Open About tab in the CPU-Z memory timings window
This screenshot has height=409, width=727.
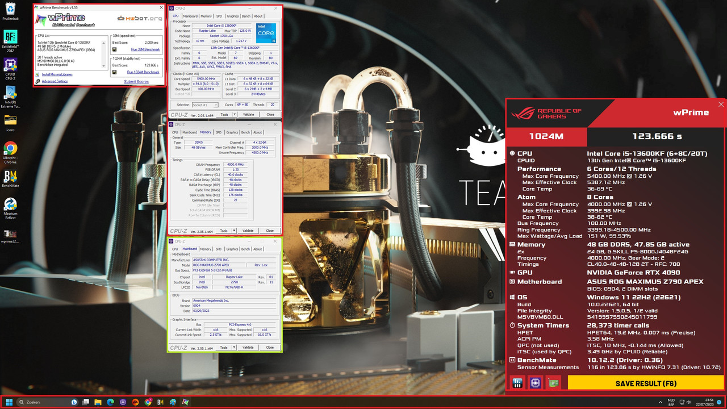coord(258,132)
